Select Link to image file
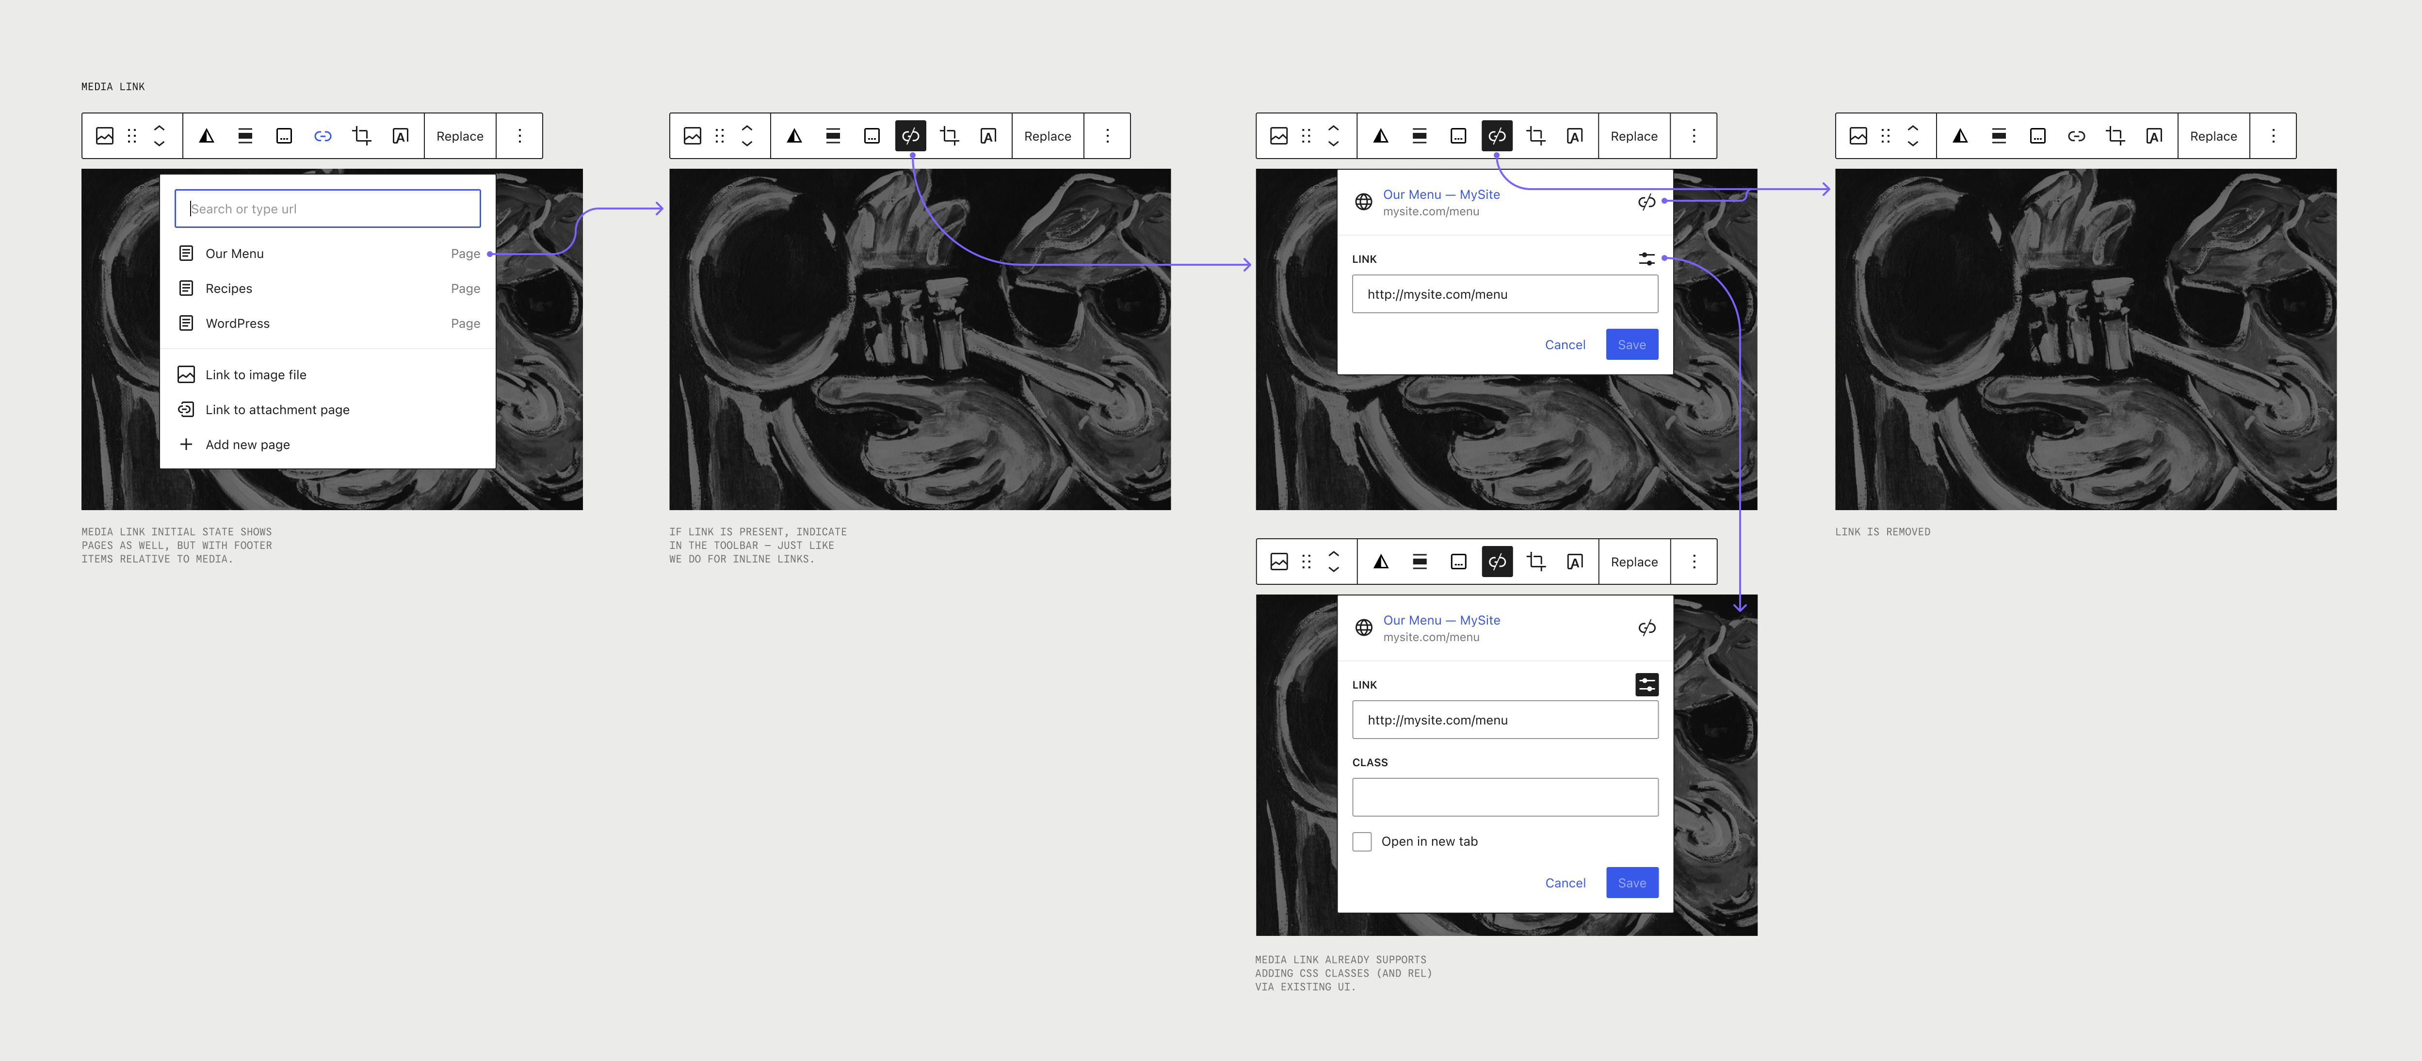2422x1061 pixels. point(255,374)
